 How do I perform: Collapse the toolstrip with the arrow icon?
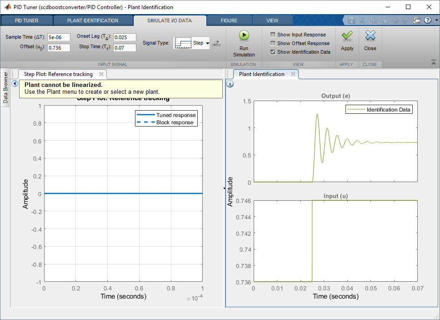(434, 62)
